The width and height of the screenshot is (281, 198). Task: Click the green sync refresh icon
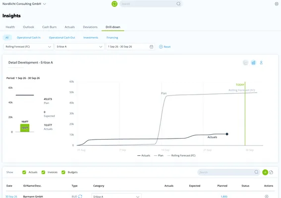coord(114,4)
